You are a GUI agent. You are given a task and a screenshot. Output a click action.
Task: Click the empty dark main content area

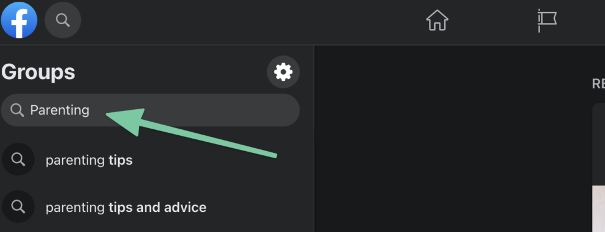click(451, 139)
